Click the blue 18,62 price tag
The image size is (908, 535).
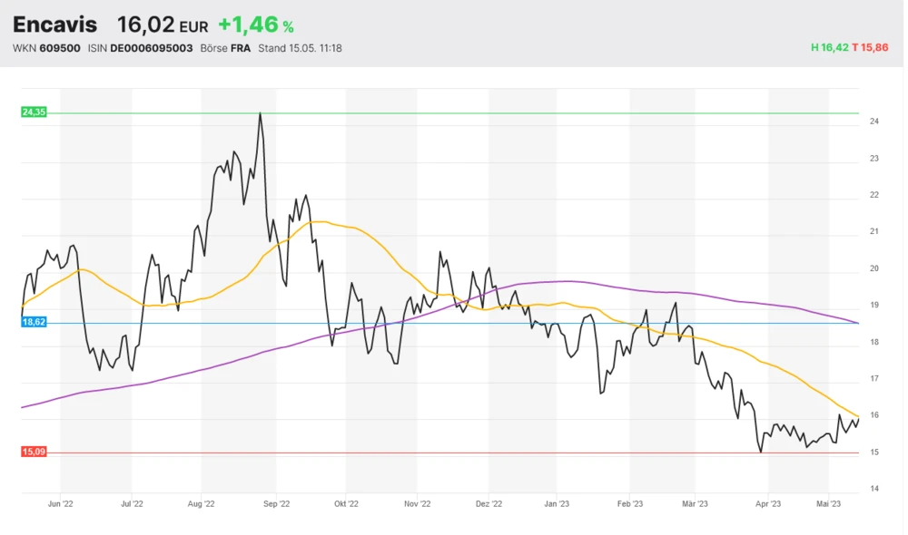pyautogui.click(x=34, y=322)
